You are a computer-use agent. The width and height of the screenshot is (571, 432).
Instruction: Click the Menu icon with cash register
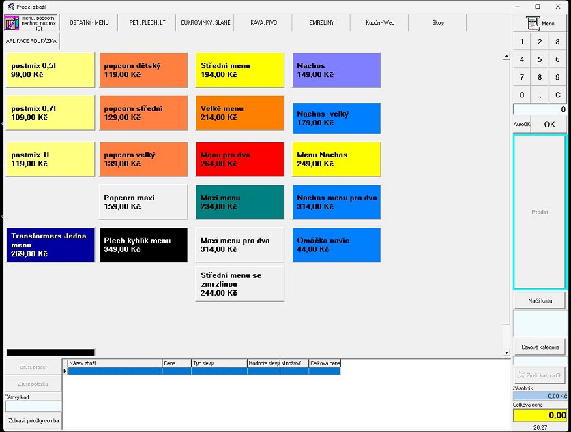coord(540,22)
